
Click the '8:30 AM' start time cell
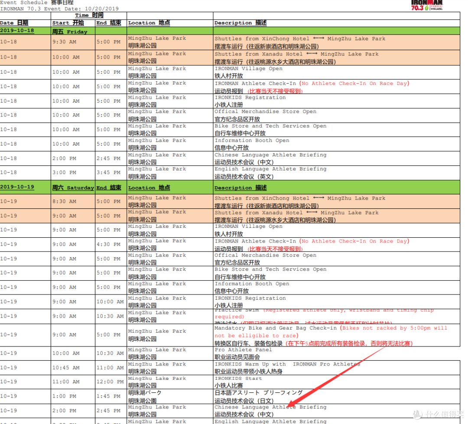coord(64,201)
